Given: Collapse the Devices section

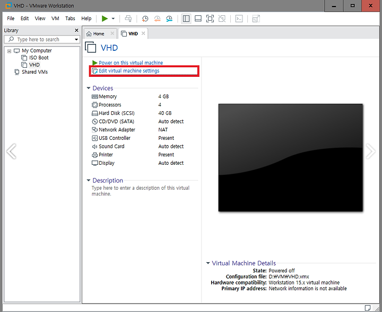Looking at the screenshot, I should coord(89,88).
